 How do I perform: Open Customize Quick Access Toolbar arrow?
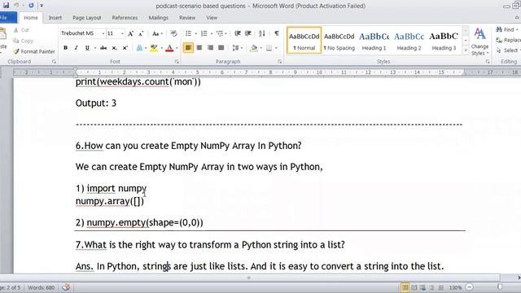pyautogui.click(x=42, y=6)
